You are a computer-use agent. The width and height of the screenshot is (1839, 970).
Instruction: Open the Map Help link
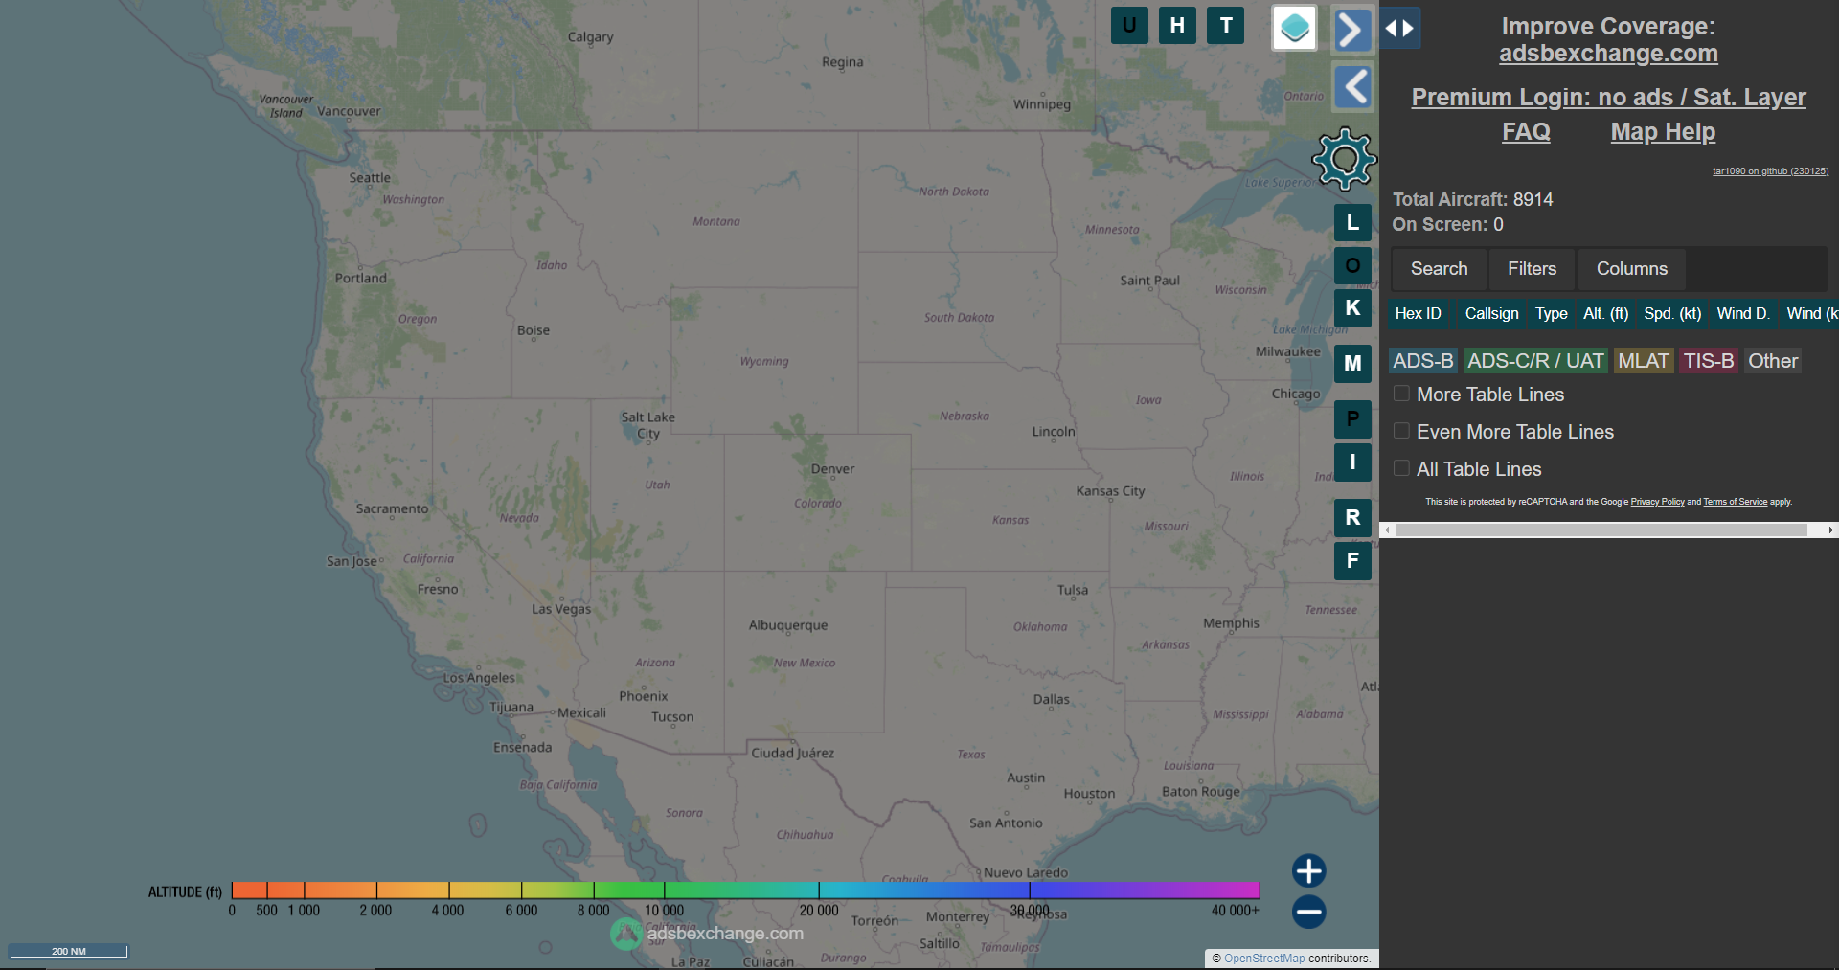[1663, 132]
